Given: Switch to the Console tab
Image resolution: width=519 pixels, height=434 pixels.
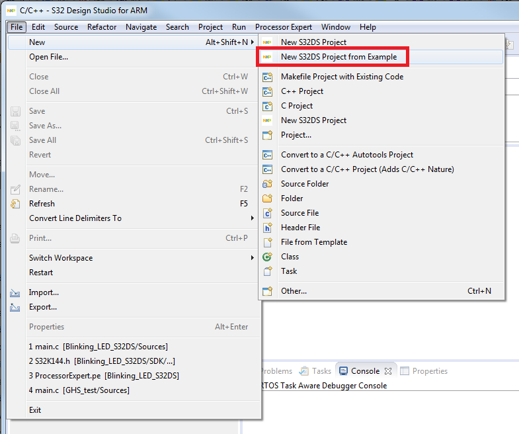Looking at the screenshot, I should pyautogui.click(x=366, y=371).
